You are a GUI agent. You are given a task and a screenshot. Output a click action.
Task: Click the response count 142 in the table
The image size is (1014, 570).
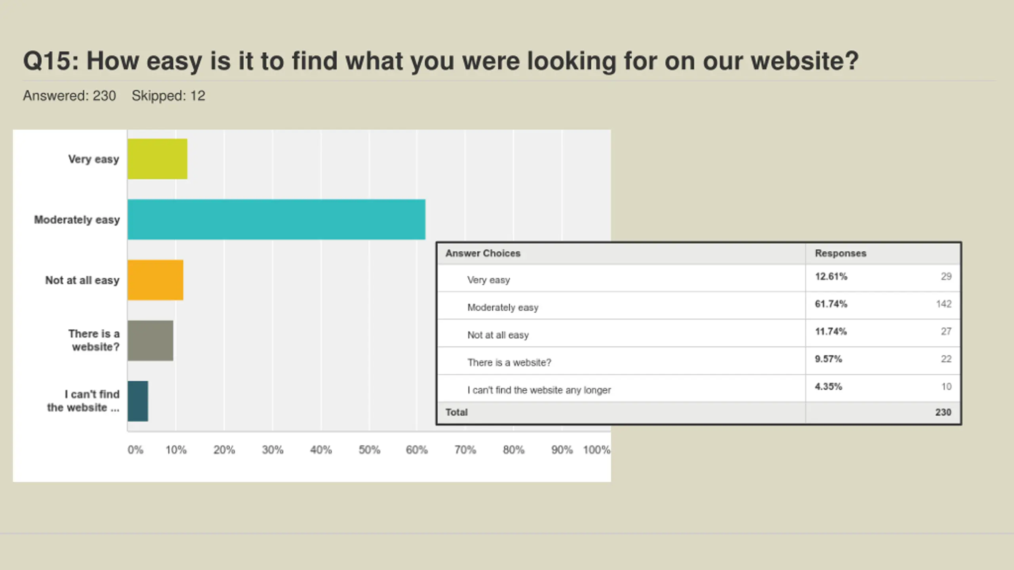tap(943, 304)
